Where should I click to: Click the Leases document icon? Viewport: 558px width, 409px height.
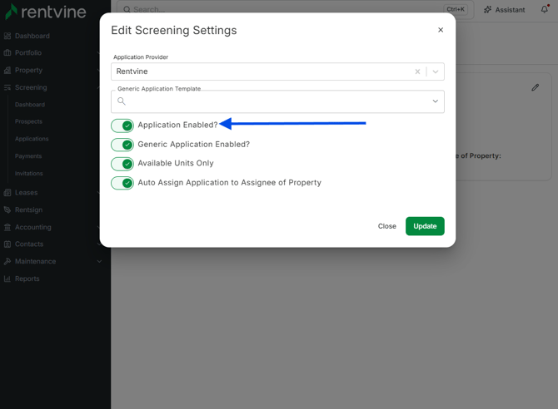7,193
